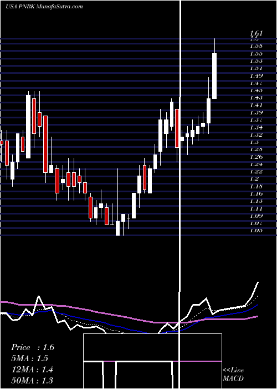The height and width of the screenshot is (389, 277).
Task: Click the MACD indicator box outline
Action: click(152, 361)
